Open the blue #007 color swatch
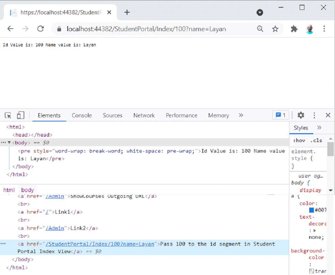This screenshot has width=335, height=275. point(311,210)
